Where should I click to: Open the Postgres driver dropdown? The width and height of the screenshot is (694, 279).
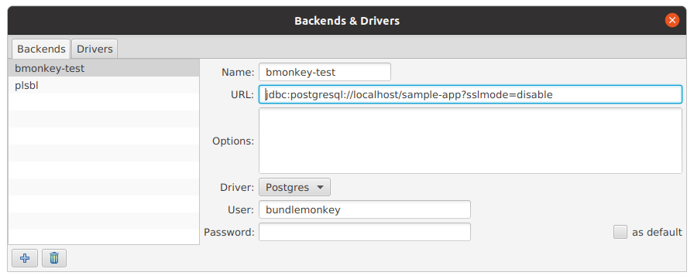294,187
